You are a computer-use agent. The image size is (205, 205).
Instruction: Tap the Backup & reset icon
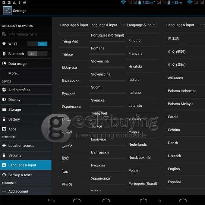tap(4, 175)
